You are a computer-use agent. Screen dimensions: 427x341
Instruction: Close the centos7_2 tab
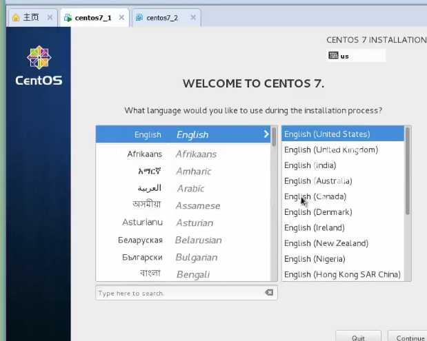(x=193, y=18)
